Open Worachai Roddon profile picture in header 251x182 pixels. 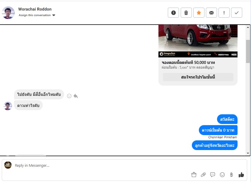pos(8,13)
